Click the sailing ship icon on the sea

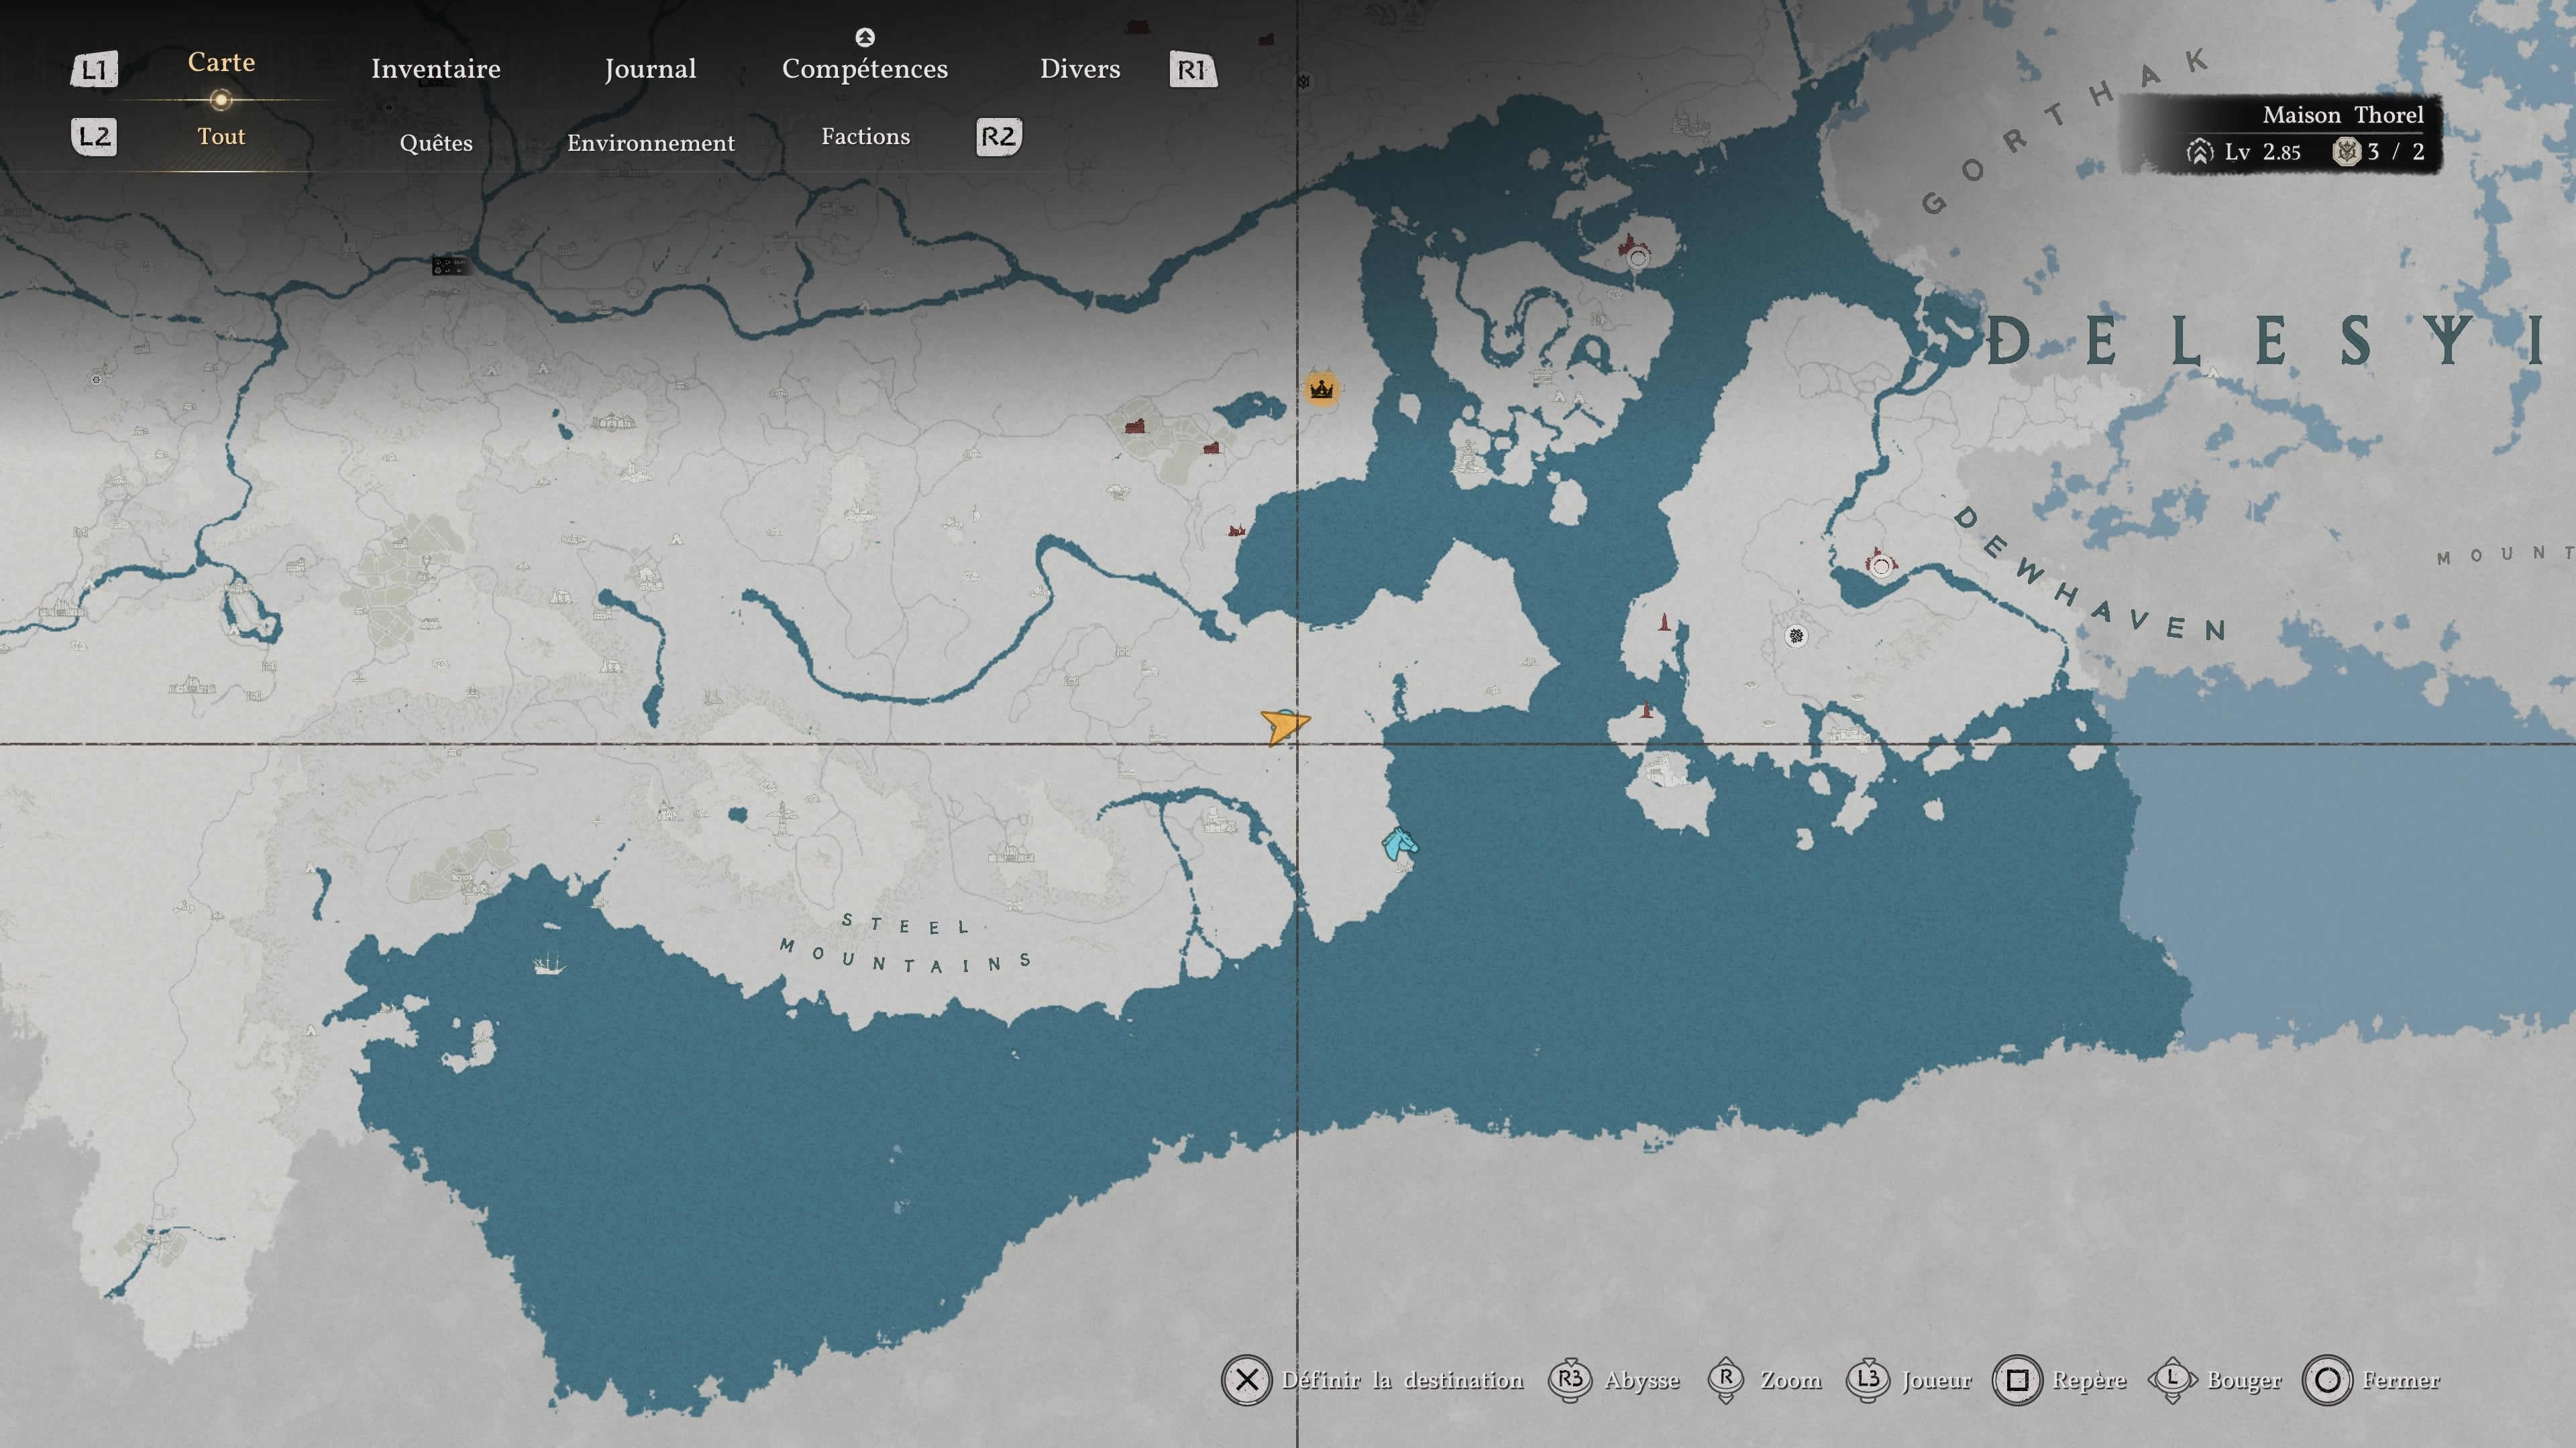[548, 965]
